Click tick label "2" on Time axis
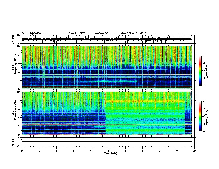 (56, 151)
